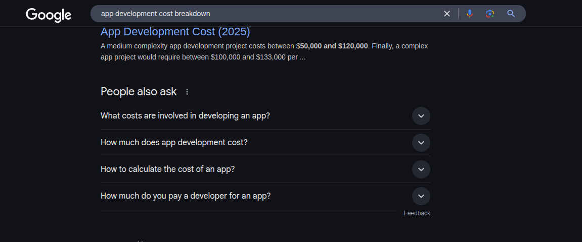This screenshot has height=242, width=582.
Task: Click the bold '$50,000 and $120,000' snippet text
Action: pos(334,46)
